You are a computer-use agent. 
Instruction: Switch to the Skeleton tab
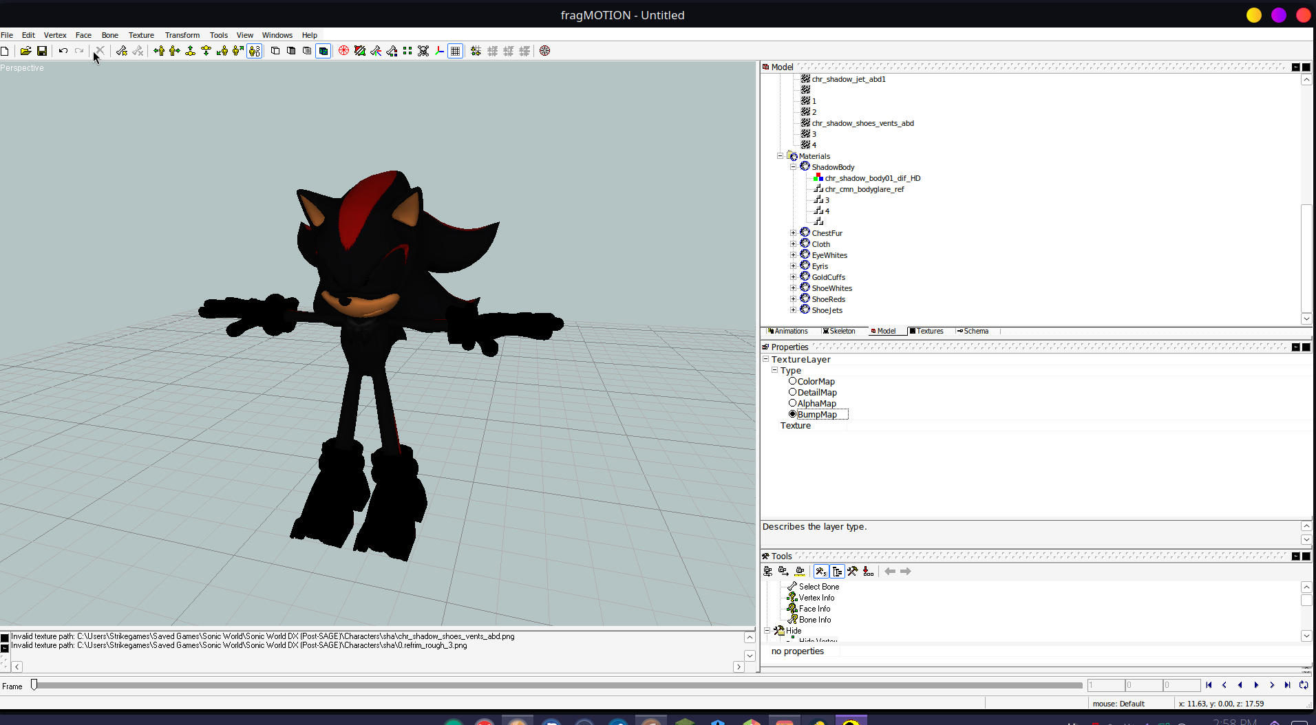(x=840, y=332)
